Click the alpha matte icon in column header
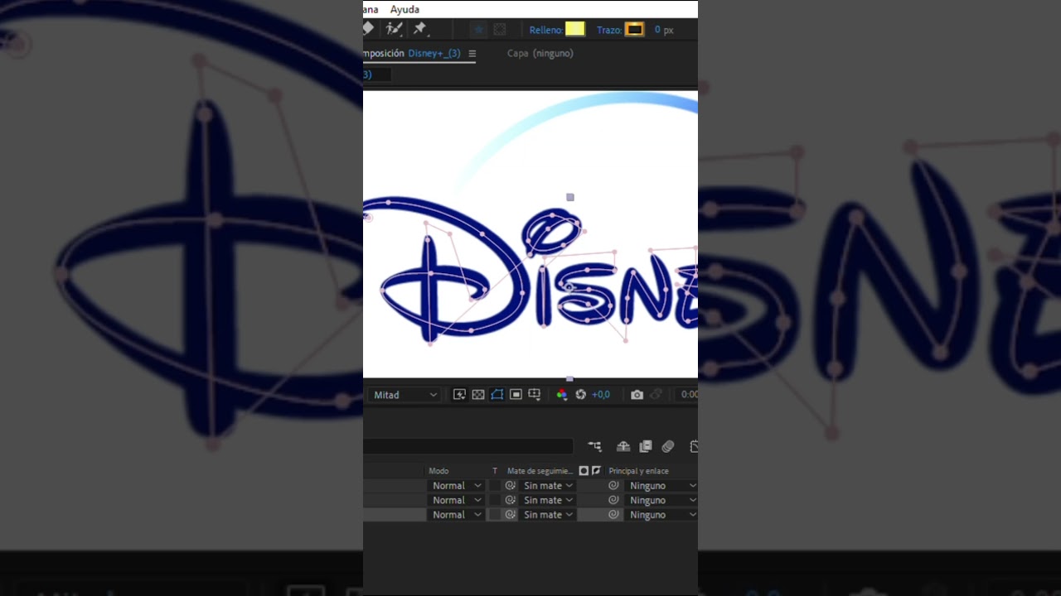The height and width of the screenshot is (596, 1061). 584,471
